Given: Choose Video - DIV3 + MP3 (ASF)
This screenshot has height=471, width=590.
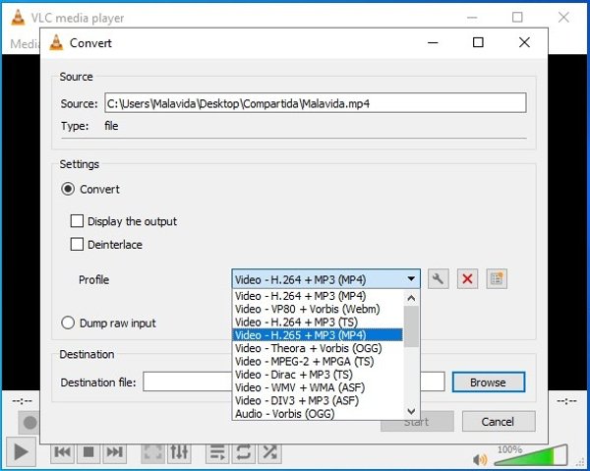Looking at the screenshot, I should point(318,400).
